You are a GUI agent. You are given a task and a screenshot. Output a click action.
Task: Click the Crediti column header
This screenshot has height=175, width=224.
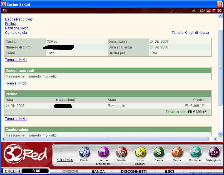[198, 100]
